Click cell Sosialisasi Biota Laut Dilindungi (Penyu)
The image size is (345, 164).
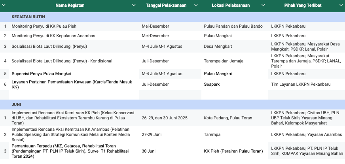coord(74,46)
